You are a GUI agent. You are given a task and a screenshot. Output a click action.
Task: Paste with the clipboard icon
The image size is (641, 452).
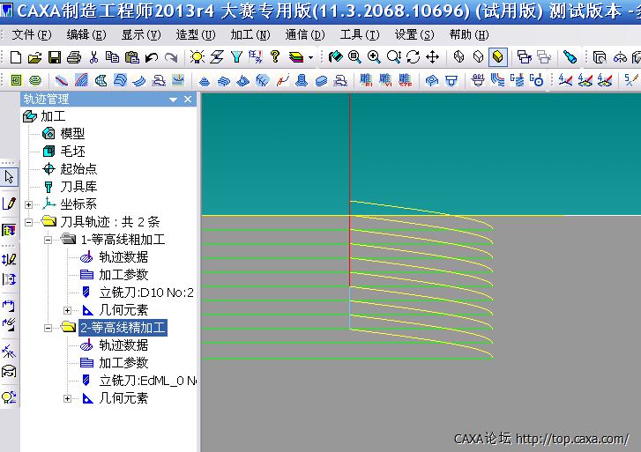tap(131, 56)
